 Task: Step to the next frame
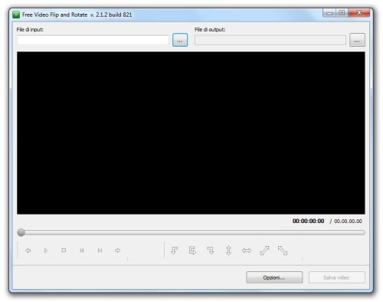(x=100, y=251)
